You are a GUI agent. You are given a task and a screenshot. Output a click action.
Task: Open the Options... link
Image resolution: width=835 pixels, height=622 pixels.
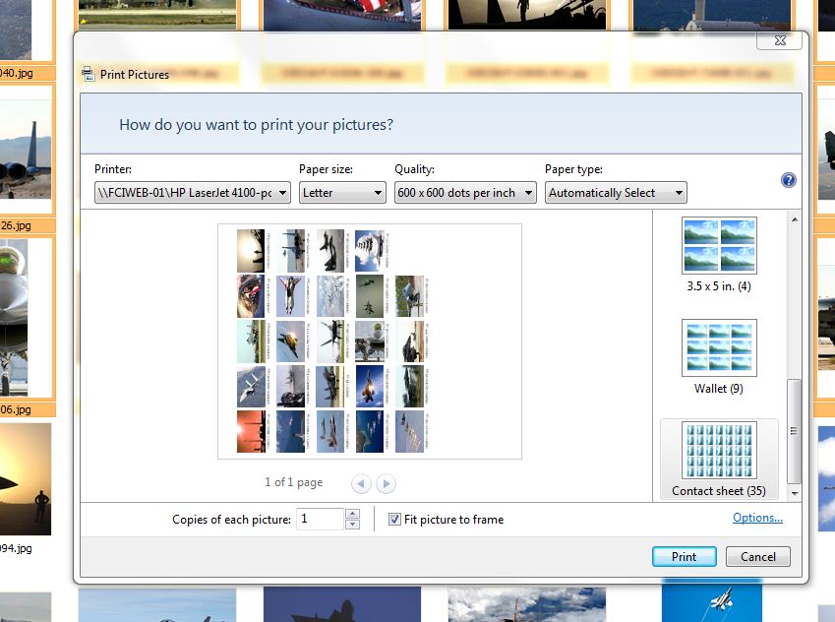[x=757, y=518]
